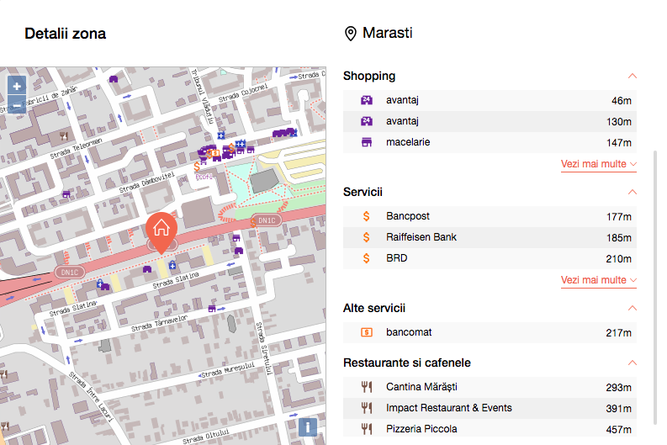This screenshot has width=667, height=445.
Task: Click the first avantaj 24h icon
Action: [366, 101]
